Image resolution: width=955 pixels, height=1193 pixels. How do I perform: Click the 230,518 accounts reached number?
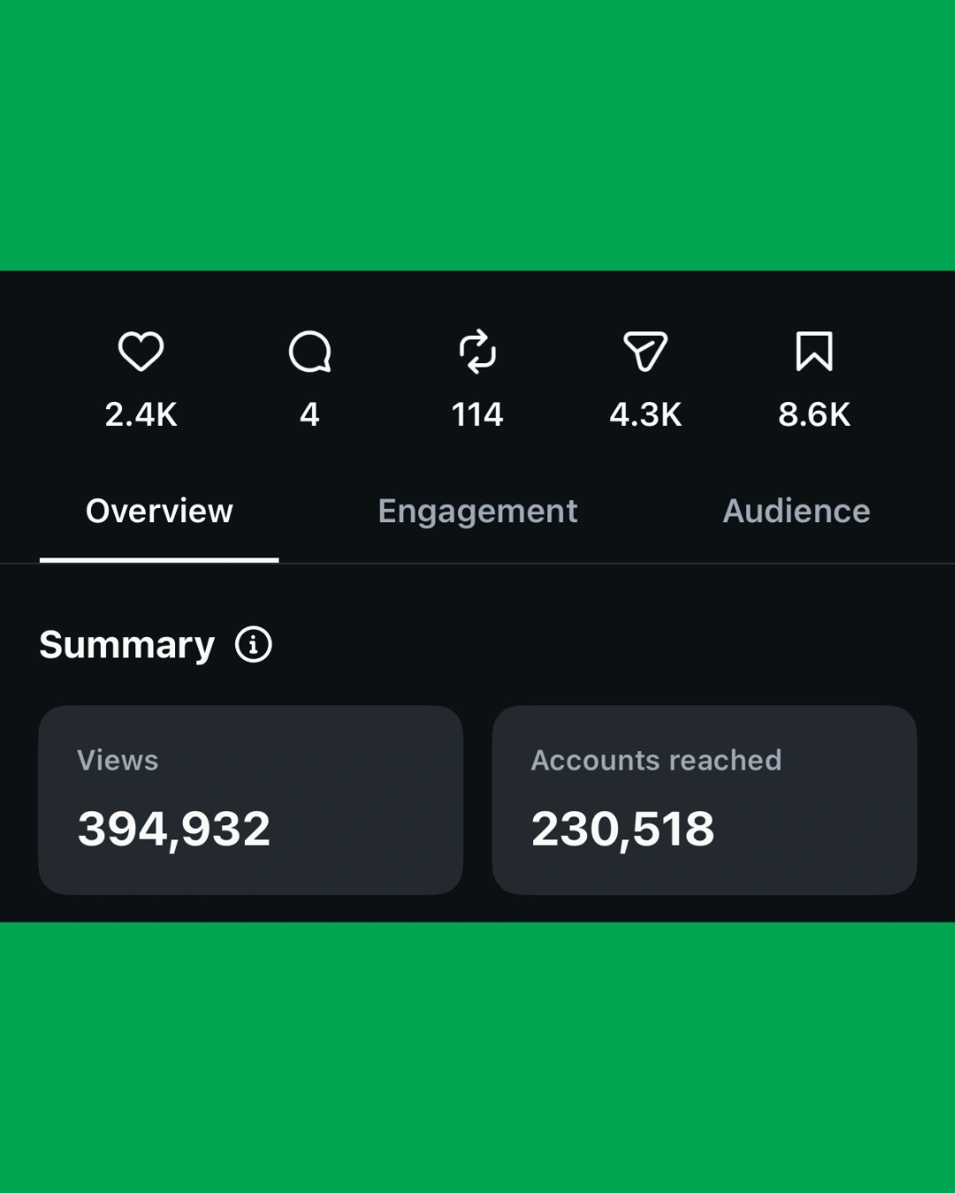[623, 829]
